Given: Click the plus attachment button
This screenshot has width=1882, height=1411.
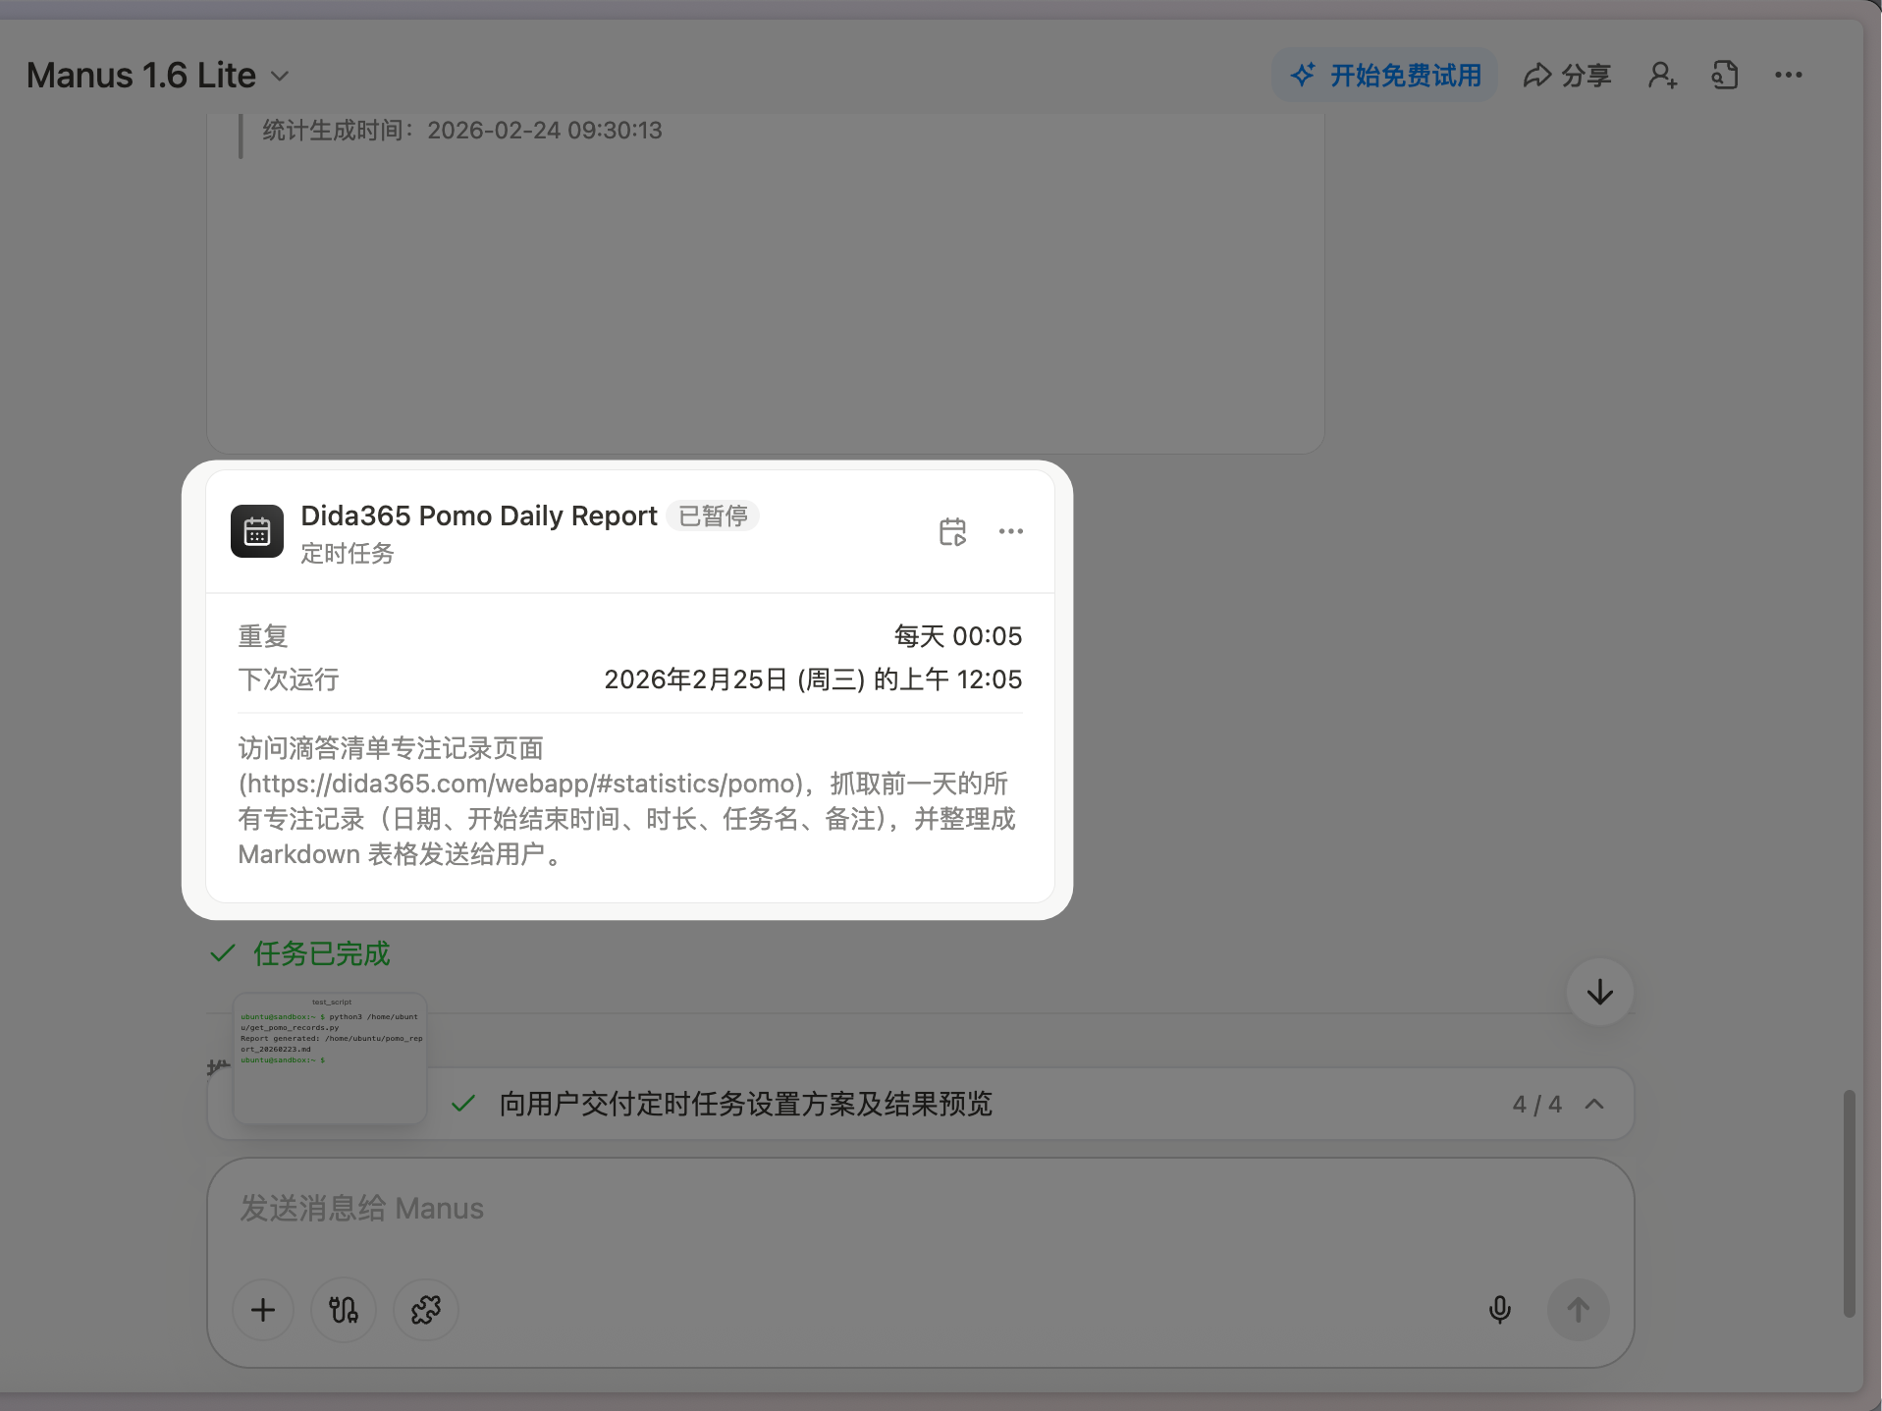Looking at the screenshot, I should click(263, 1310).
